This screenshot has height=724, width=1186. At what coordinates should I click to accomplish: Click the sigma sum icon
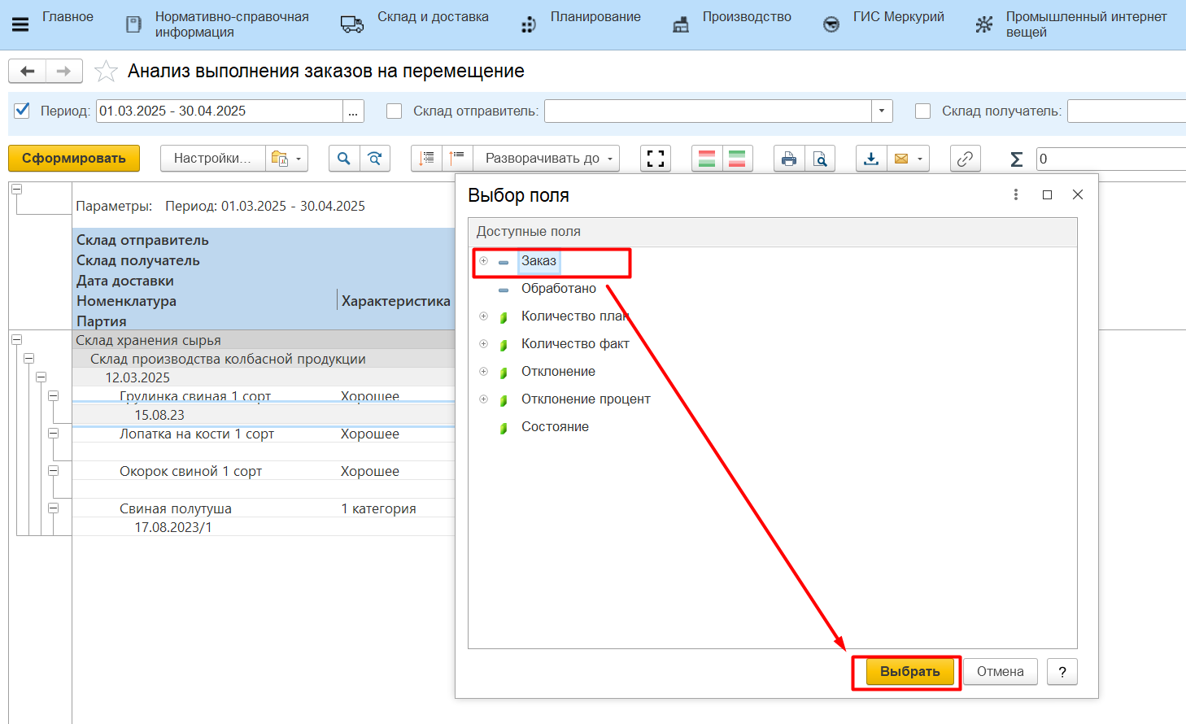(1016, 159)
